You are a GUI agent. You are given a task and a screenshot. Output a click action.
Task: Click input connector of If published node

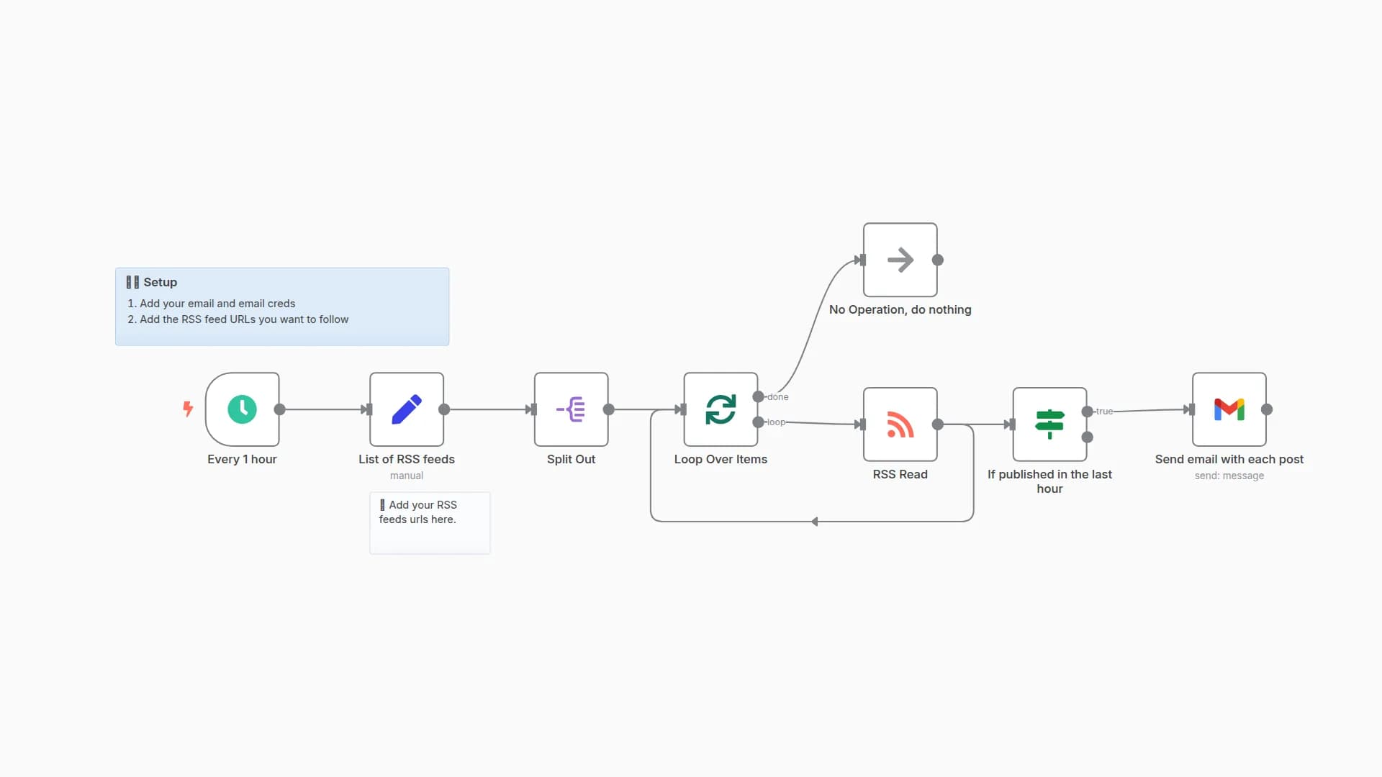click(1012, 424)
